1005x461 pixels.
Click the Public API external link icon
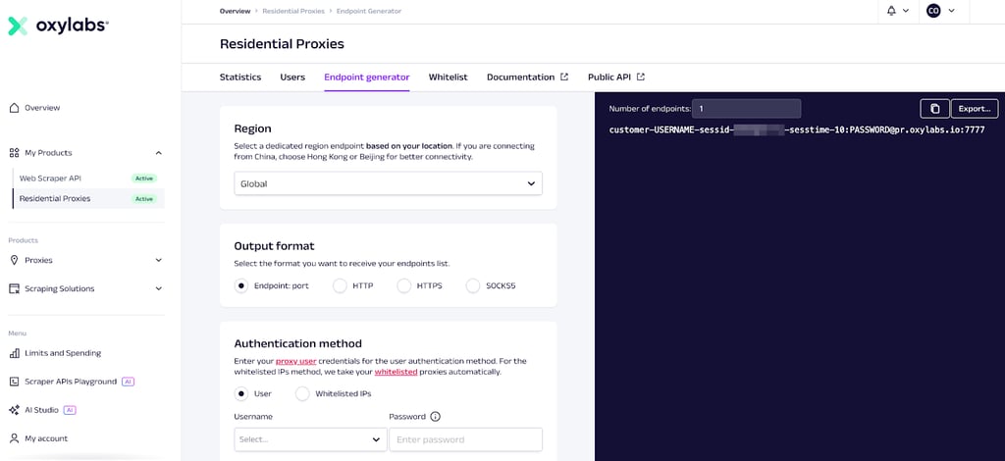point(640,77)
